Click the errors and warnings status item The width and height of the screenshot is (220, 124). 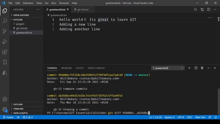28,117
